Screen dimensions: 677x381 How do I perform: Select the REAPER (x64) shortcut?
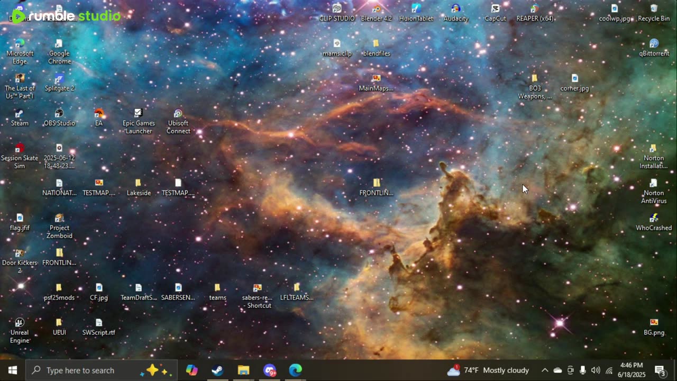pos(535,13)
